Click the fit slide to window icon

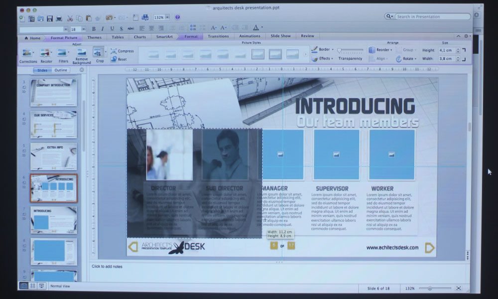458,288
